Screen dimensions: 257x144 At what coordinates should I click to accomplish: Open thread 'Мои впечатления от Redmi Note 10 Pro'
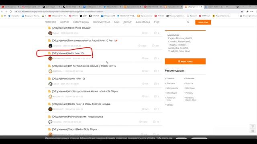tap(82, 40)
